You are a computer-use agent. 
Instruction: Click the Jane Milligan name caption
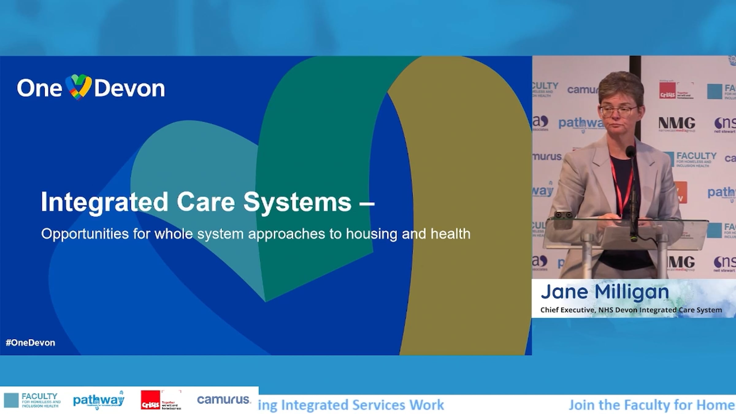click(x=604, y=292)
